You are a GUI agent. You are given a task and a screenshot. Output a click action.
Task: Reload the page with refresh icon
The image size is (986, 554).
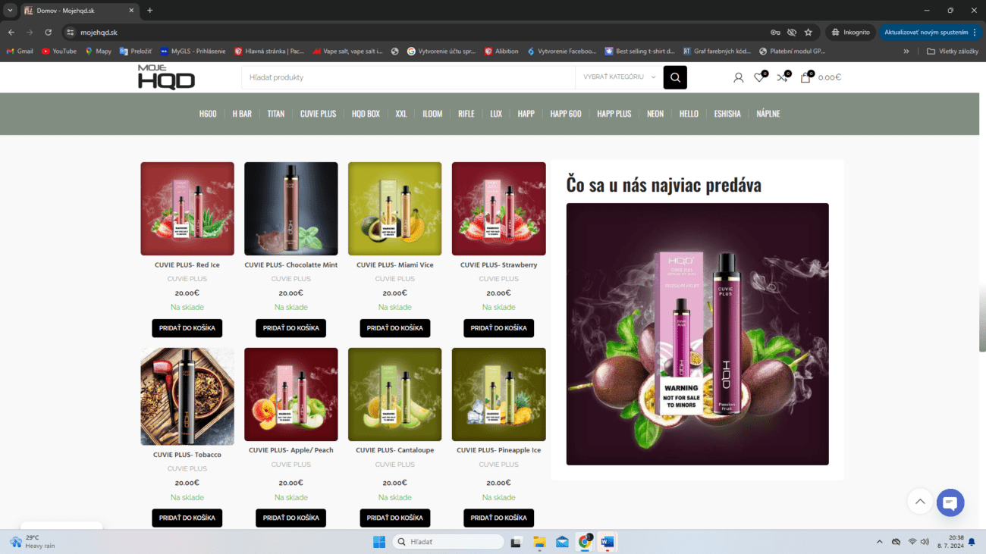[x=48, y=33]
